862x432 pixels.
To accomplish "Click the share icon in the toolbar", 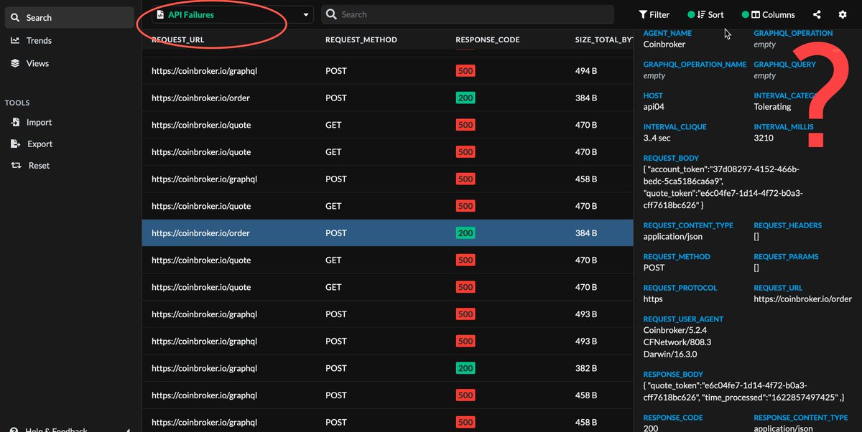I will click(x=817, y=14).
